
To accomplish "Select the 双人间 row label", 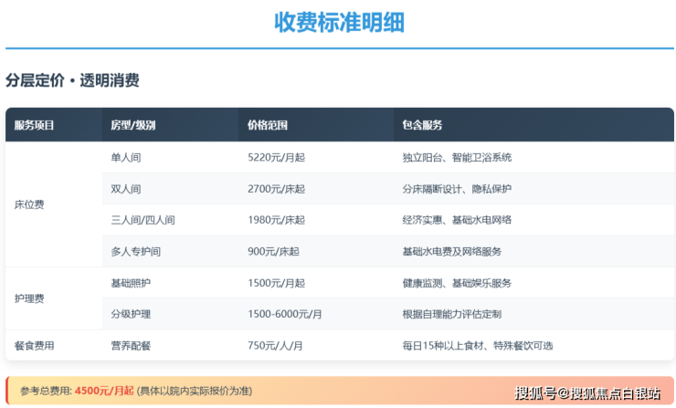I will tap(125, 189).
